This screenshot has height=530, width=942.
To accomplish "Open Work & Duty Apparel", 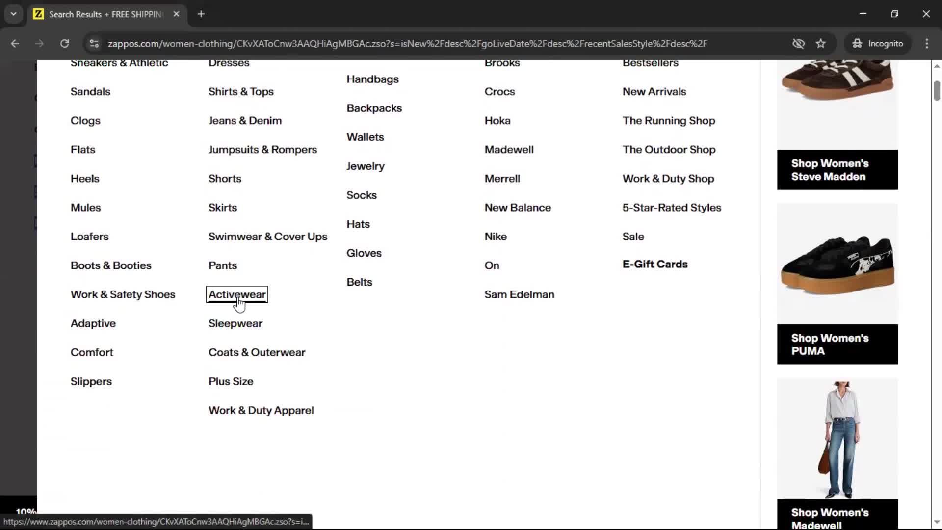I will (261, 410).
